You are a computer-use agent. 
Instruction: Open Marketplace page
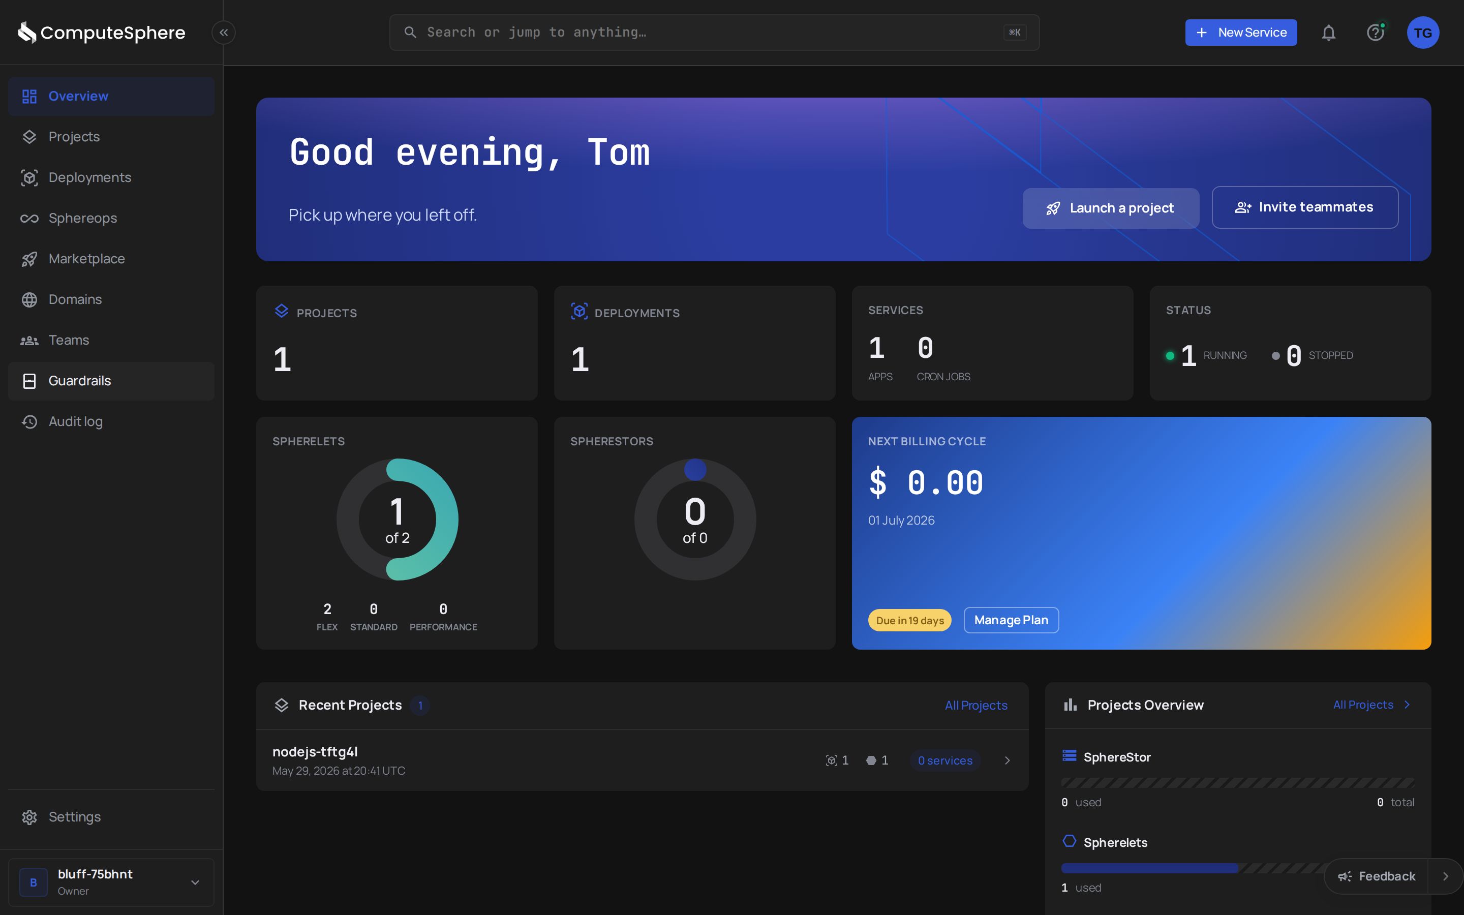click(111, 259)
